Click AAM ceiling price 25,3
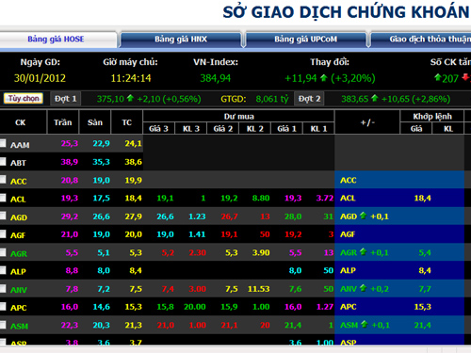 (70, 144)
